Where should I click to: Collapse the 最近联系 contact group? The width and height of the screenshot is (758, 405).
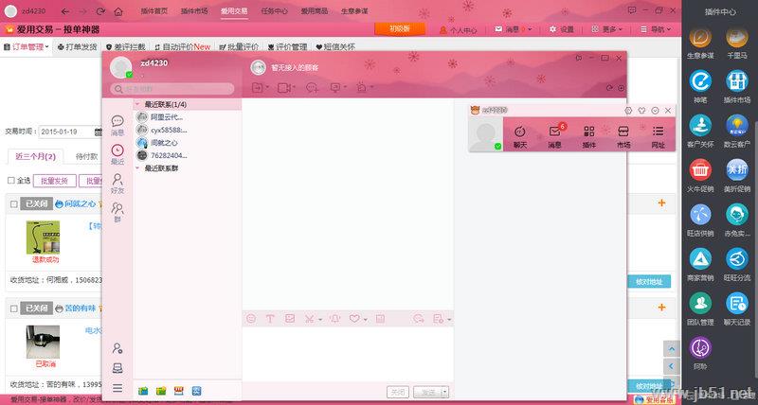pyautogui.click(x=138, y=104)
